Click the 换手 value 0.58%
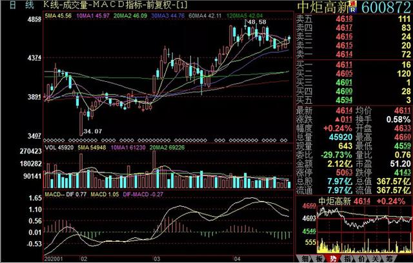Viewport: 413px width, 263px height. tap(399, 120)
